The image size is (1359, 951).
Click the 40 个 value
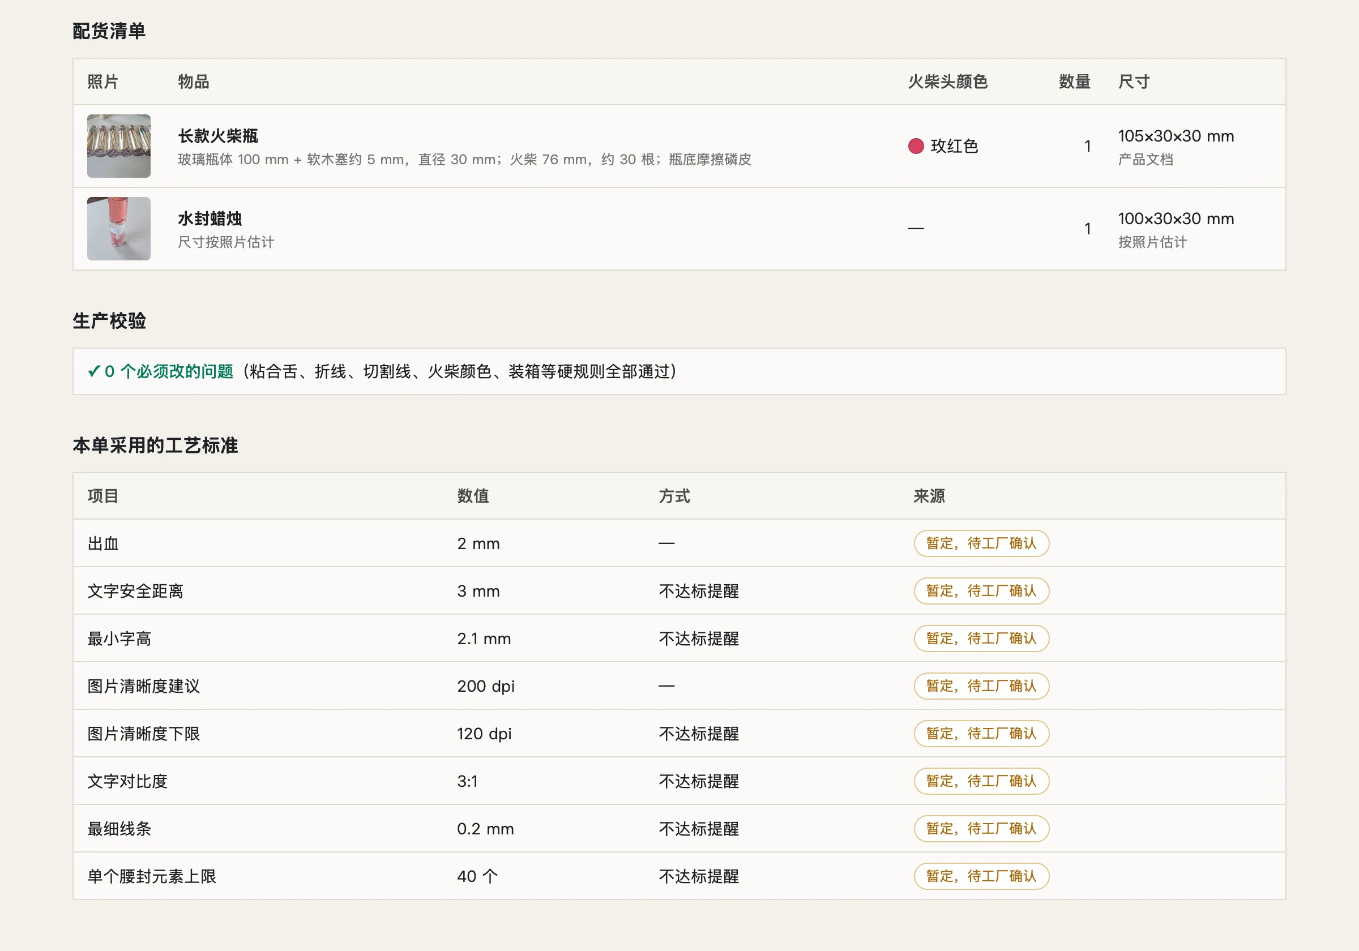coord(477,876)
